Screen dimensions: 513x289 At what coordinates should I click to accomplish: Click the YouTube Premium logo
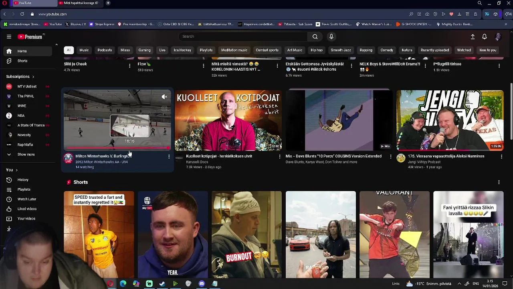click(30, 37)
